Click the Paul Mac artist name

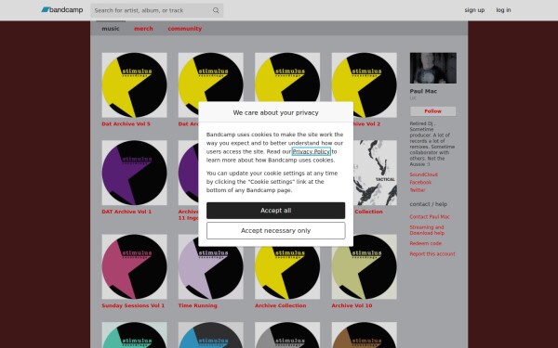[x=423, y=91]
